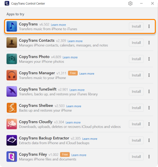Open more options for CopyTrans Shelbee
Screen dimensions: 158x167
(x=149, y=108)
